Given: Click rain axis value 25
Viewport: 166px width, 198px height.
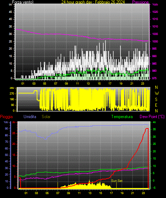Looking at the screenshot, I should tap(14, 133).
